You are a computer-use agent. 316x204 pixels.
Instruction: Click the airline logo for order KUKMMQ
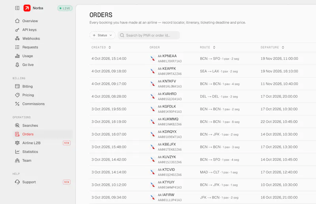(152, 122)
